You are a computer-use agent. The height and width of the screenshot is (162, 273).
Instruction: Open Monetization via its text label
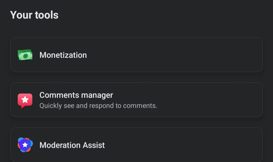tap(63, 55)
